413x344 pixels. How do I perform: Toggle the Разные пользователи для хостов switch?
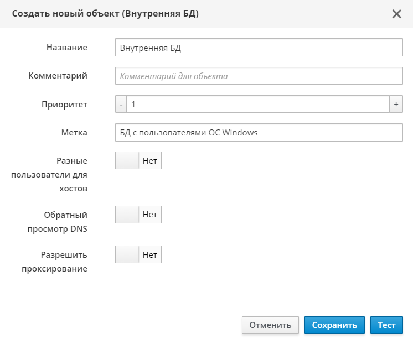click(x=138, y=161)
